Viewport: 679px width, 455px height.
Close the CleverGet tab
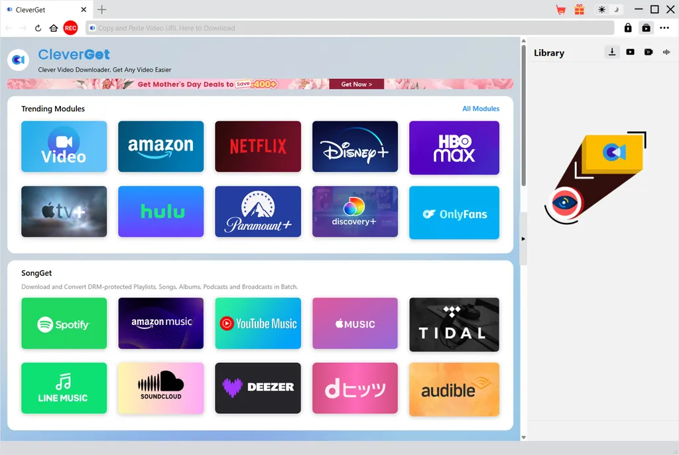[x=84, y=9]
